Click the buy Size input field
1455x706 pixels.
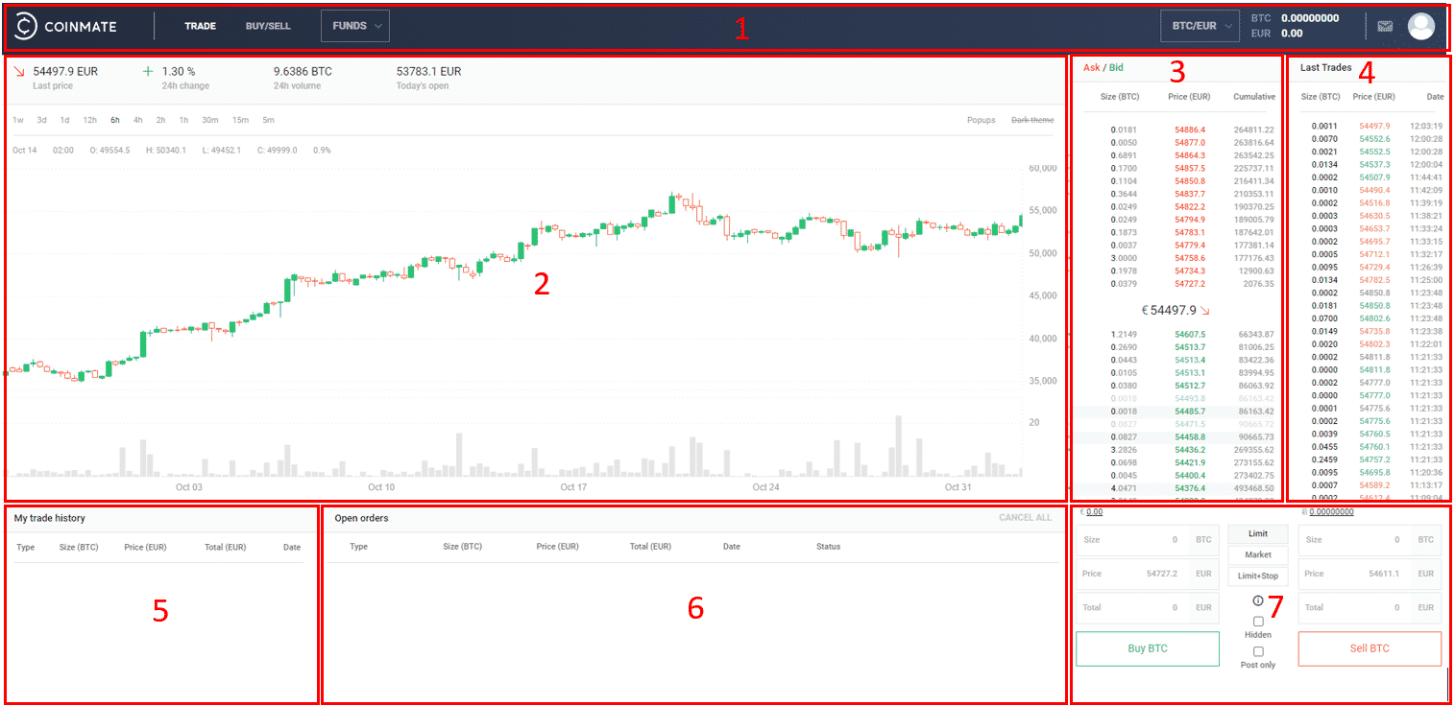point(1133,540)
